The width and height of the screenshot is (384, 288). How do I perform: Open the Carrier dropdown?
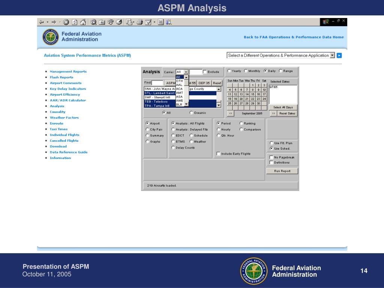(182, 72)
